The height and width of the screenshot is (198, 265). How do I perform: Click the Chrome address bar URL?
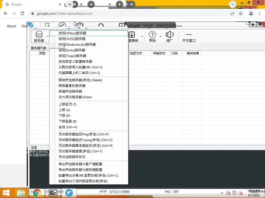pos(64,13)
